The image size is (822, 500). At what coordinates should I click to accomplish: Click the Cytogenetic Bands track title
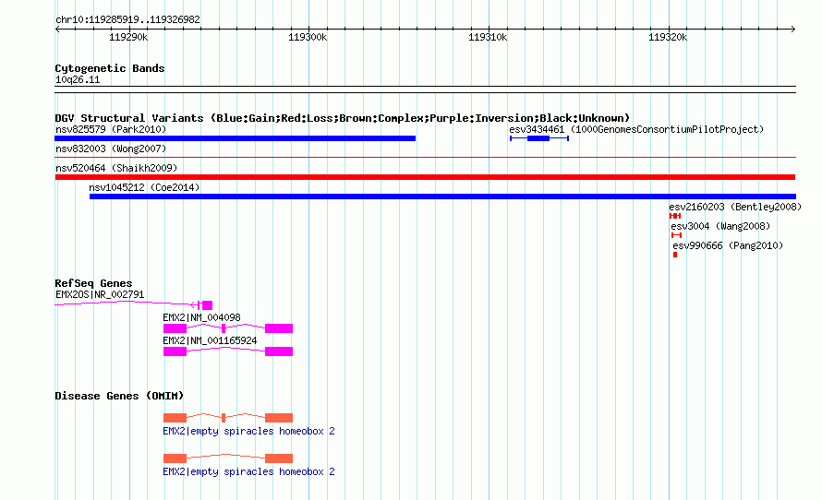coord(110,68)
